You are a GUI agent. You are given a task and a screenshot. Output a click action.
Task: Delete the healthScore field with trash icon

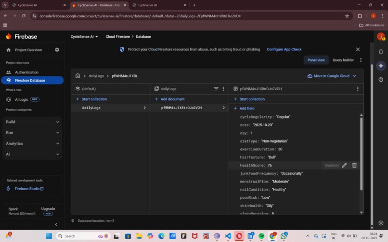point(354,166)
